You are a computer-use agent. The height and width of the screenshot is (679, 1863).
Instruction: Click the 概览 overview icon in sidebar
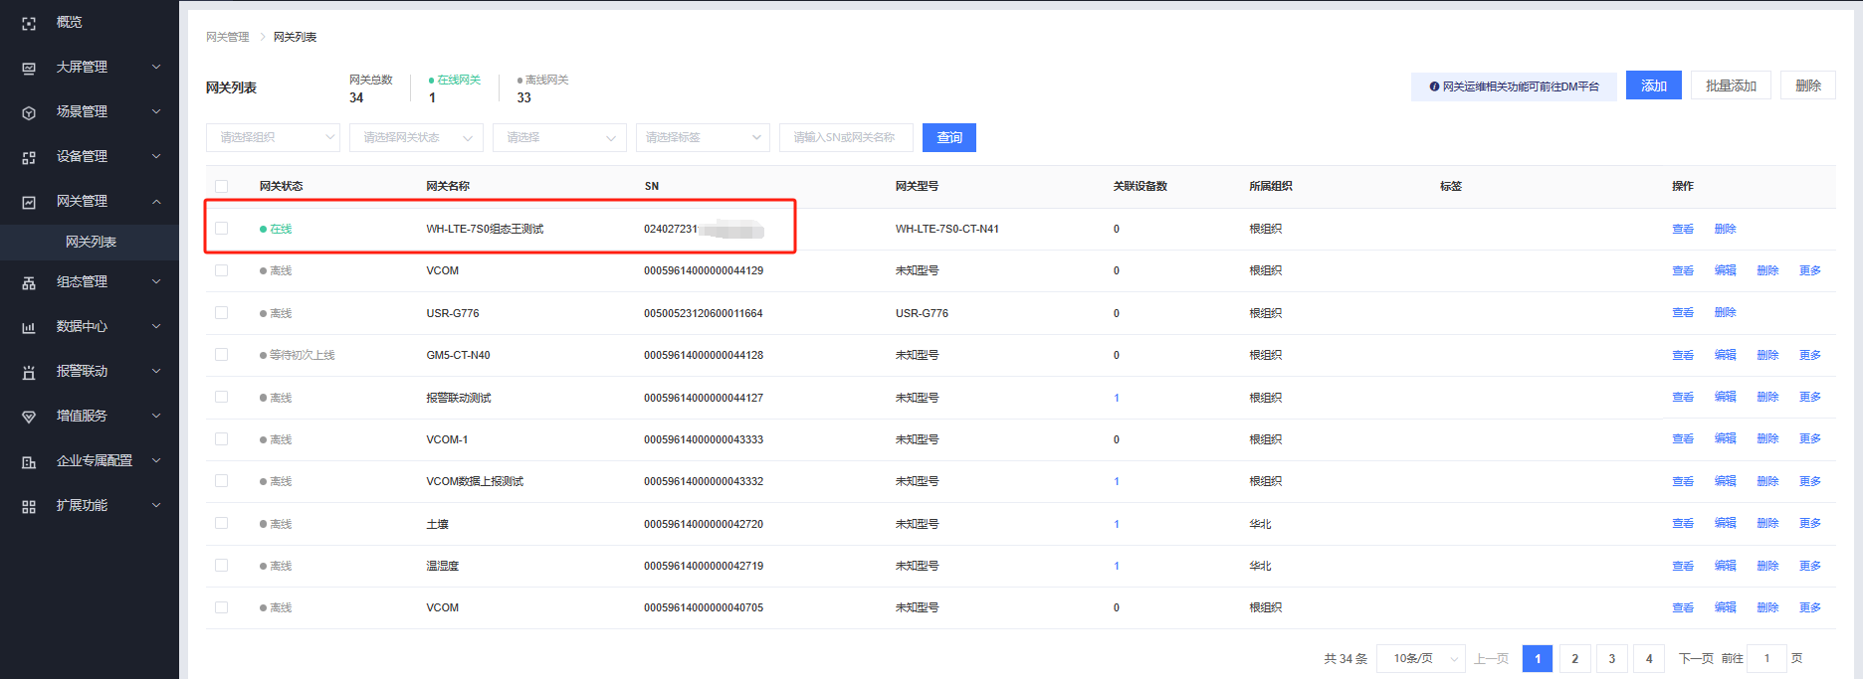point(29,23)
